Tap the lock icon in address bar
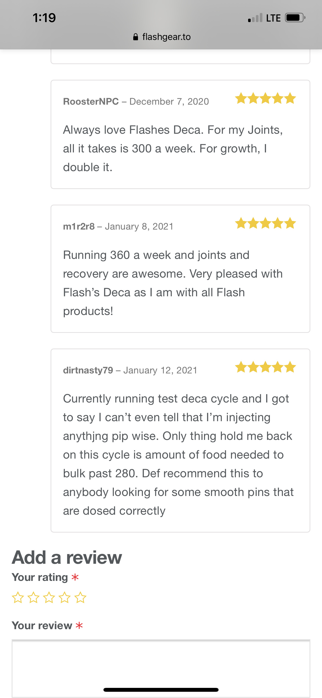 [136, 37]
